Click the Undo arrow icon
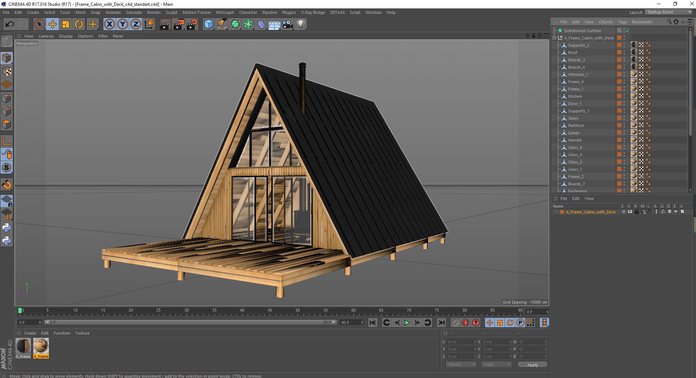The width and height of the screenshot is (696, 378). (x=10, y=24)
